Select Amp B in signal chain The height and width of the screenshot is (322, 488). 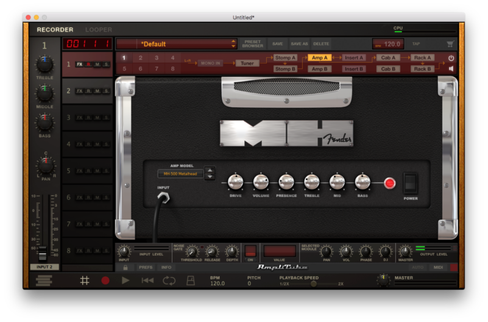[x=320, y=69]
